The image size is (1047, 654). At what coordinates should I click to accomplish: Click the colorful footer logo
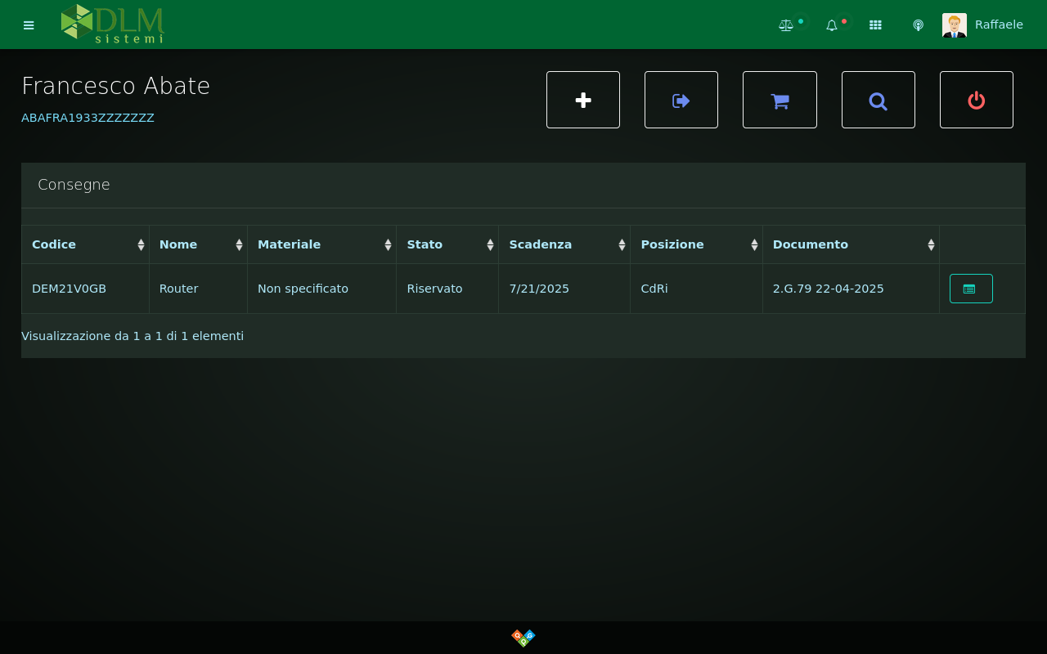pos(523,638)
